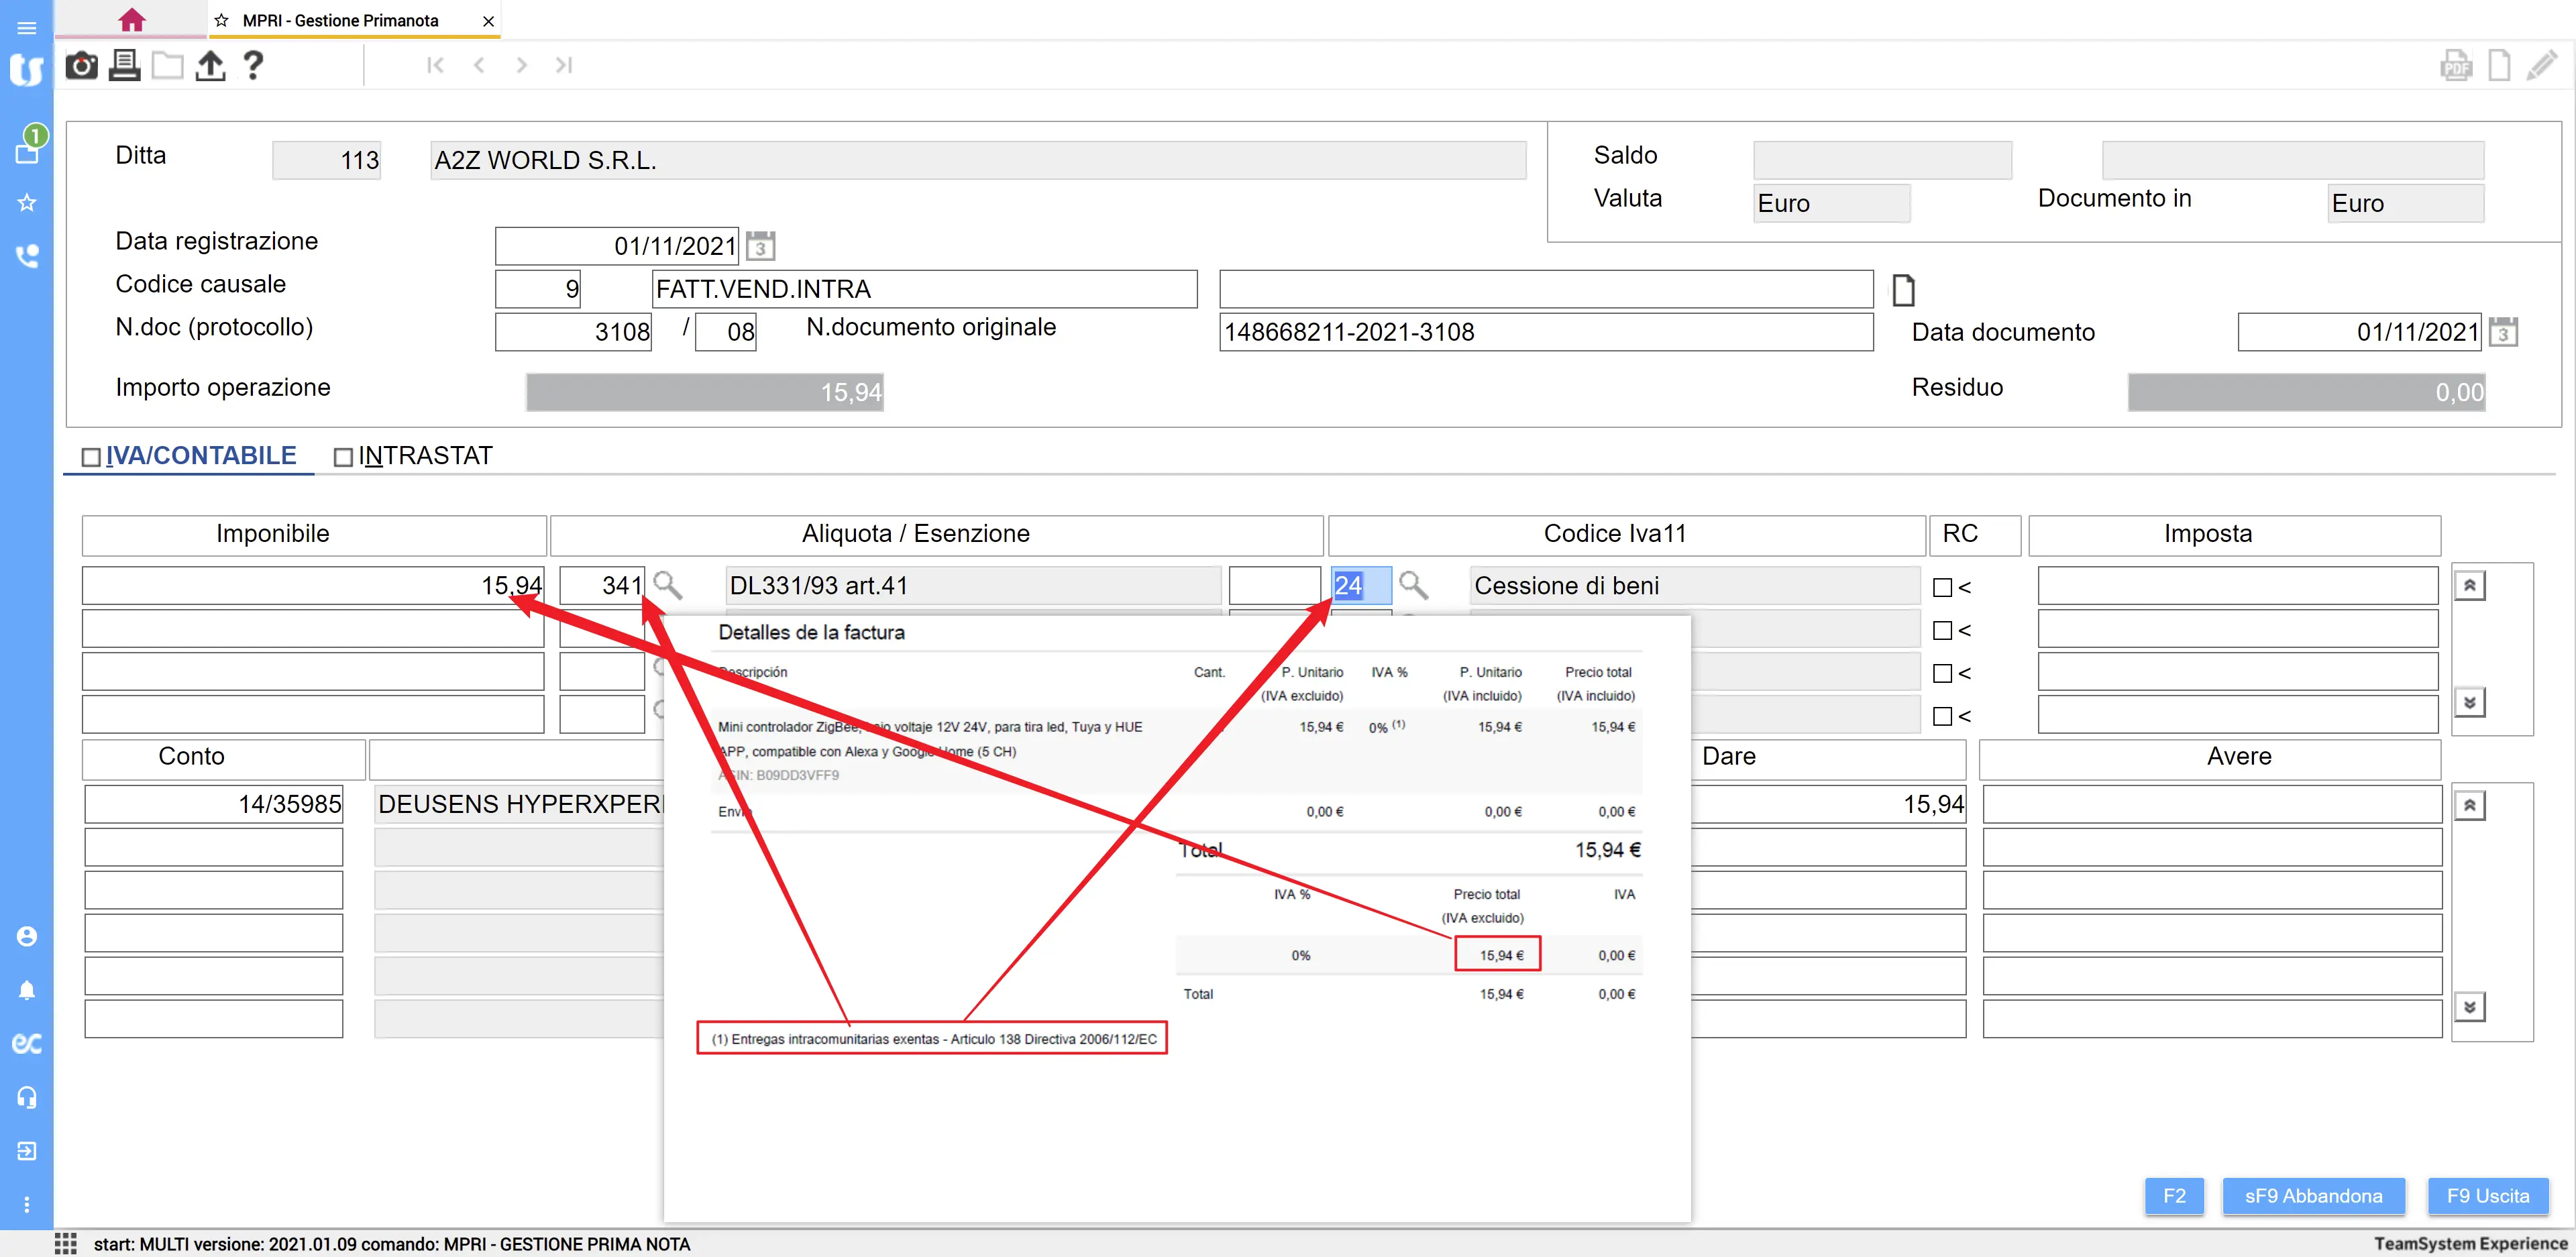Click the upload arrow toolbar icon
This screenshot has width=2576, height=1257.
pyautogui.click(x=210, y=65)
